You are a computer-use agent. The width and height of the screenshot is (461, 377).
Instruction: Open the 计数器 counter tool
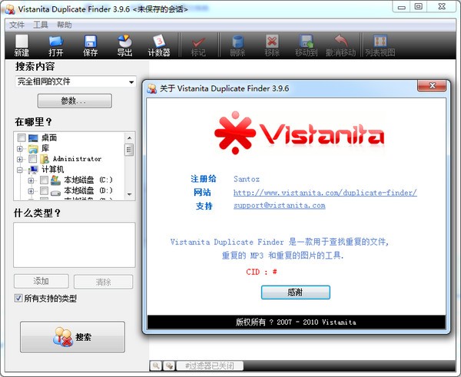tap(159, 45)
